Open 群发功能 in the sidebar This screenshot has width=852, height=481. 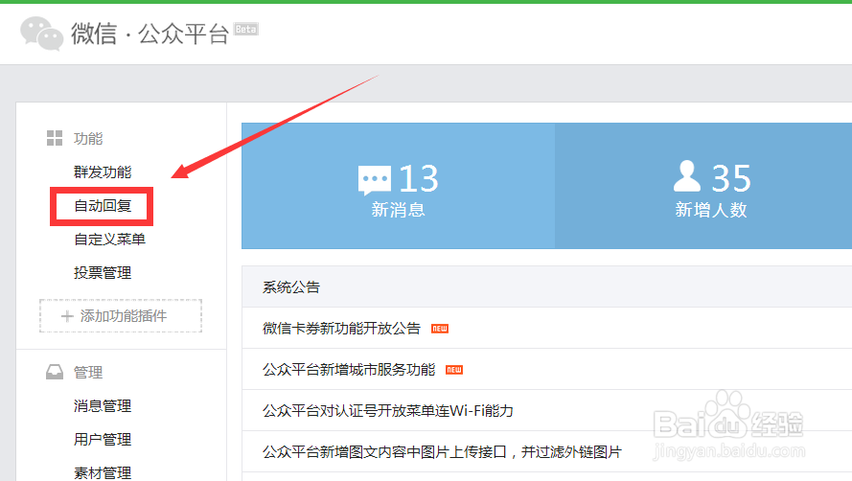coord(103,172)
